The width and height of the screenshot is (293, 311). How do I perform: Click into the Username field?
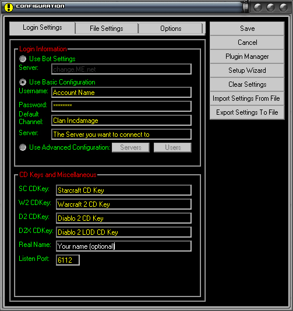pos(121,92)
